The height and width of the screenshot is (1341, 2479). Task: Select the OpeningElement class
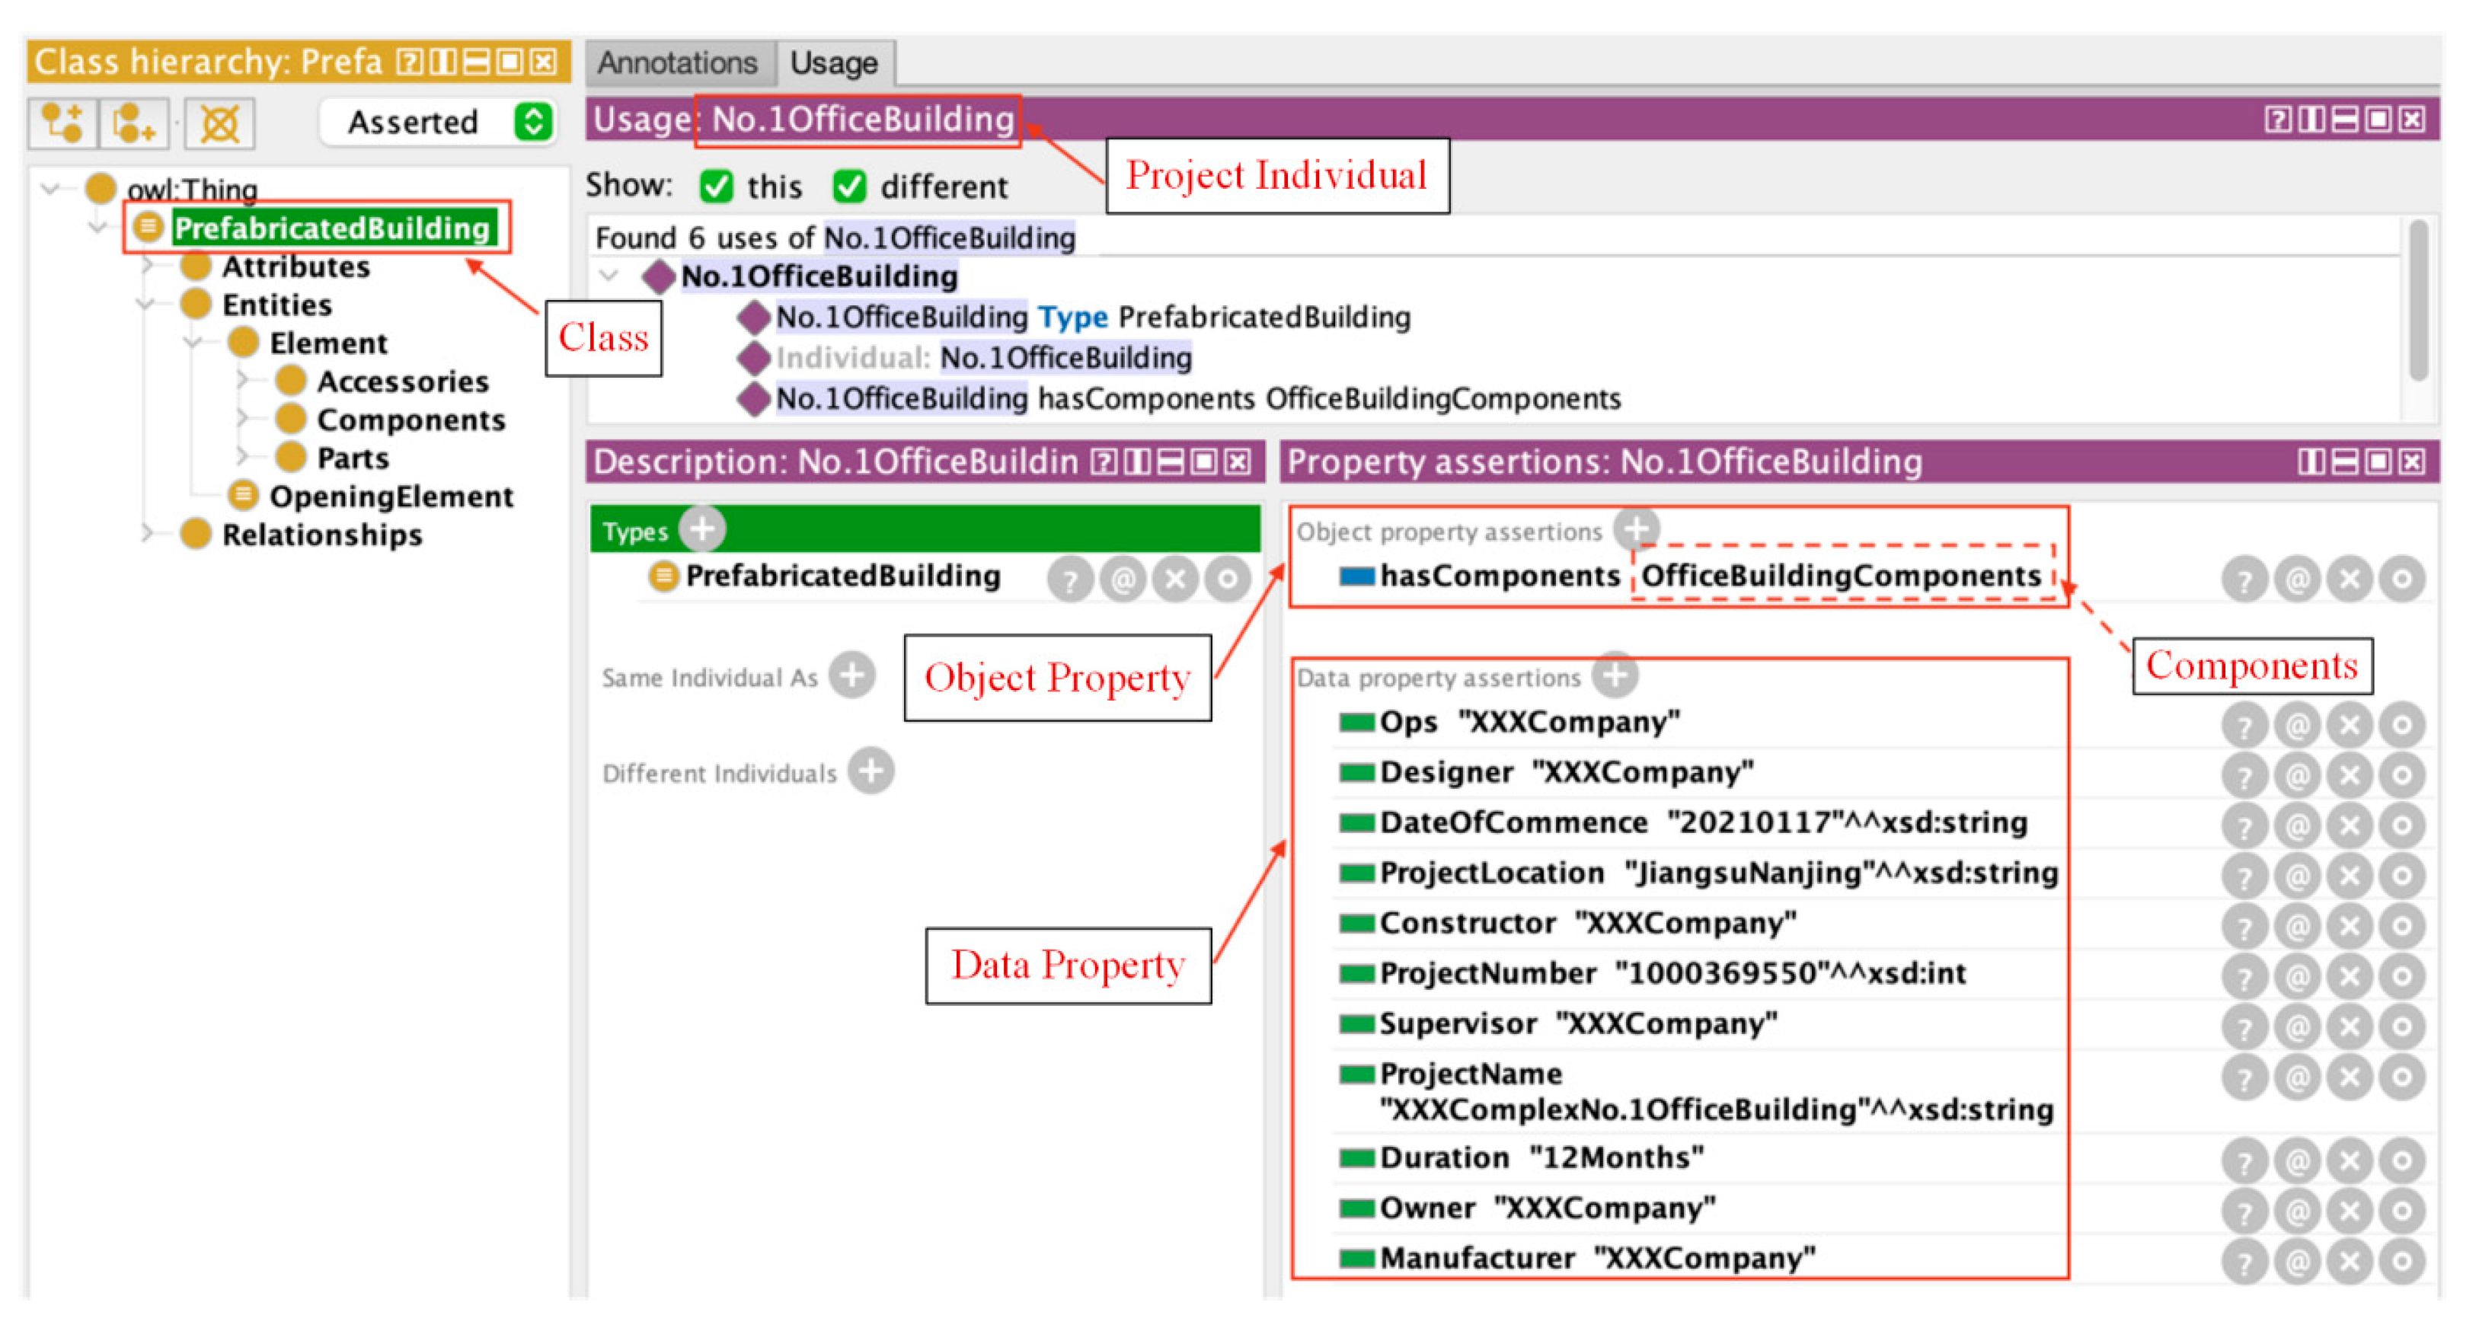pyautogui.click(x=390, y=496)
